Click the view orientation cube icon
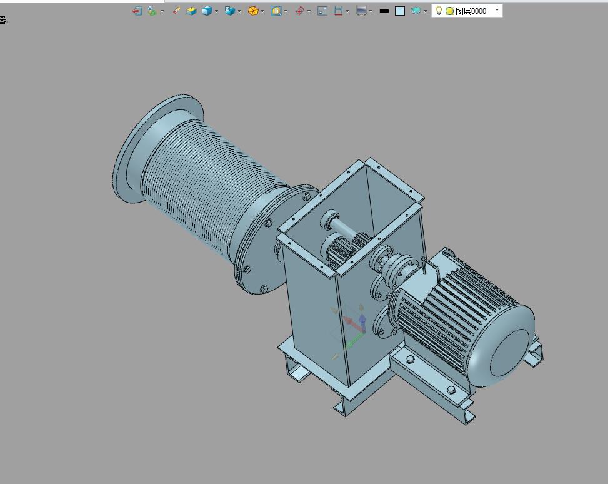 pyautogui.click(x=230, y=11)
